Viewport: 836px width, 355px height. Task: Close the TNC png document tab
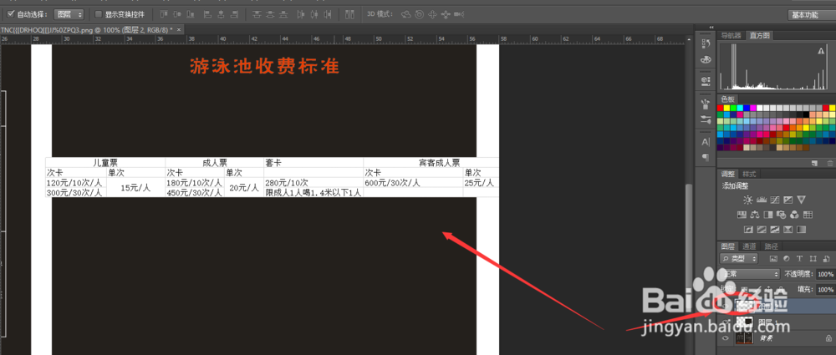click(179, 29)
